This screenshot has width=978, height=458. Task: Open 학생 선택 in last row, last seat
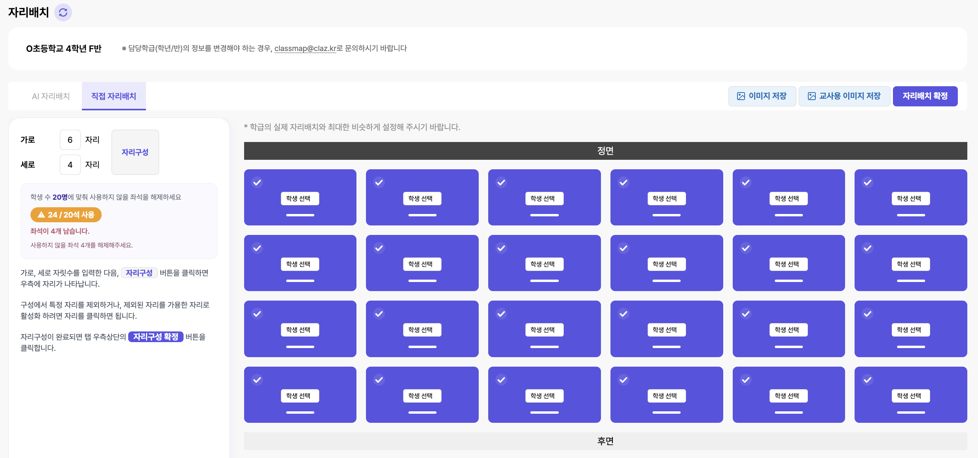coord(911,396)
